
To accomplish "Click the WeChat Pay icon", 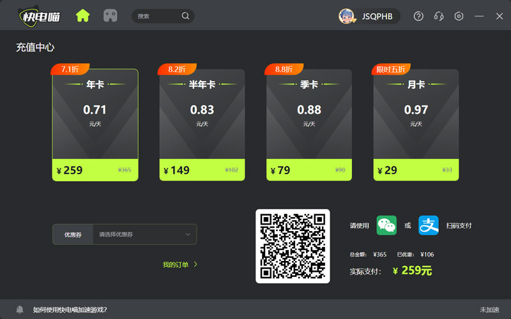I will tap(386, 225).
